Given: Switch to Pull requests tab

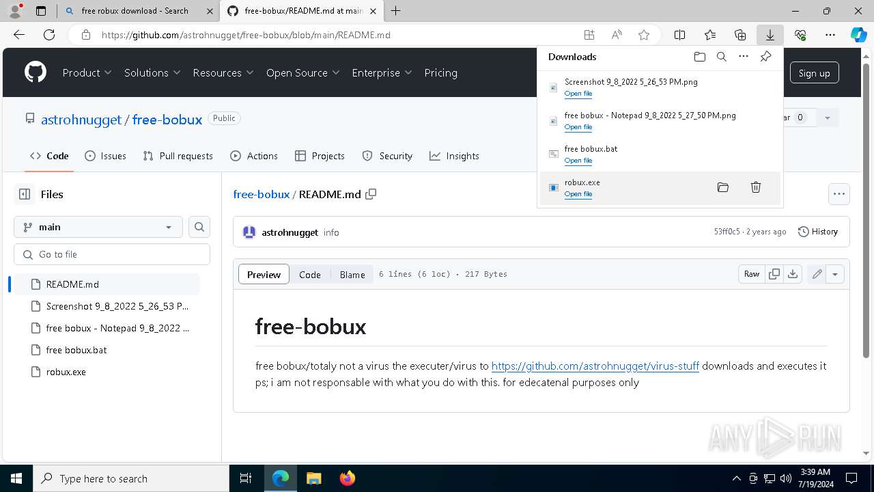Looking at the screenshot, I should (x=178, y=156).
